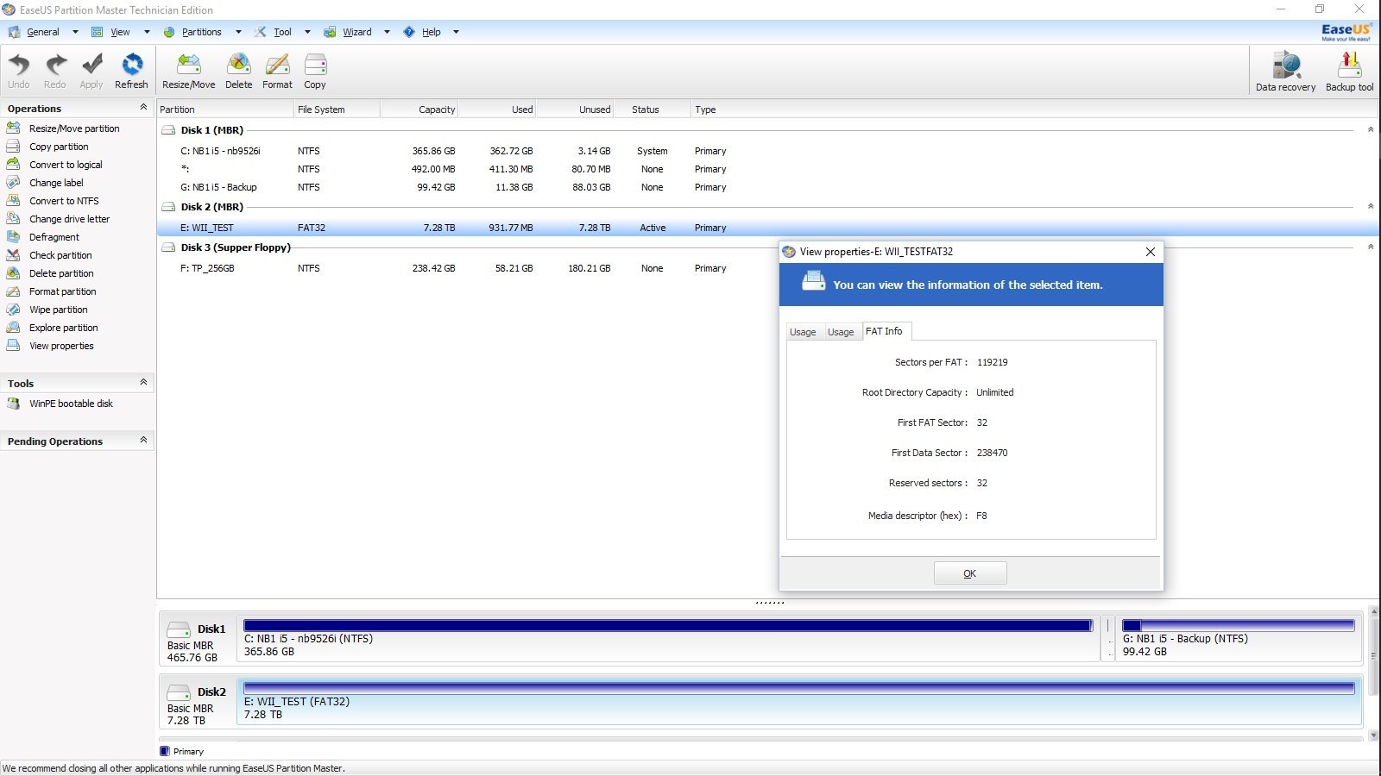The image size is (1381, 776).
Task: Select the E: WII_TEST block in disk map
Action: point(799,702)
